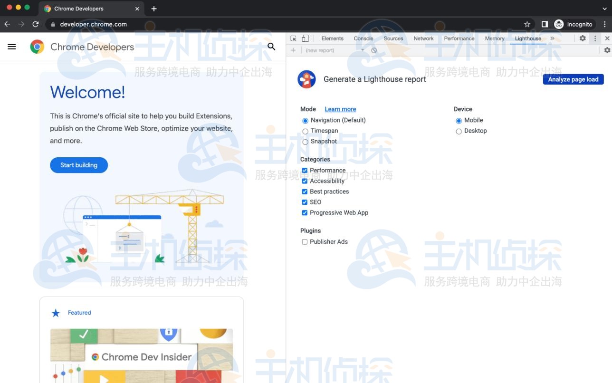The width and height of the screenshot is (612, 383).
Task: Click the Generate a Lighthouse report title
Action: click(375, 79)
